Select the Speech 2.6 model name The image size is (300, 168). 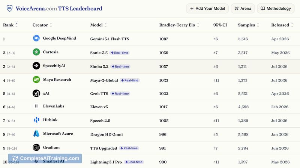(x=100, y=121)
